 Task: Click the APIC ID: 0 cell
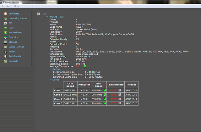click(131, 91)
